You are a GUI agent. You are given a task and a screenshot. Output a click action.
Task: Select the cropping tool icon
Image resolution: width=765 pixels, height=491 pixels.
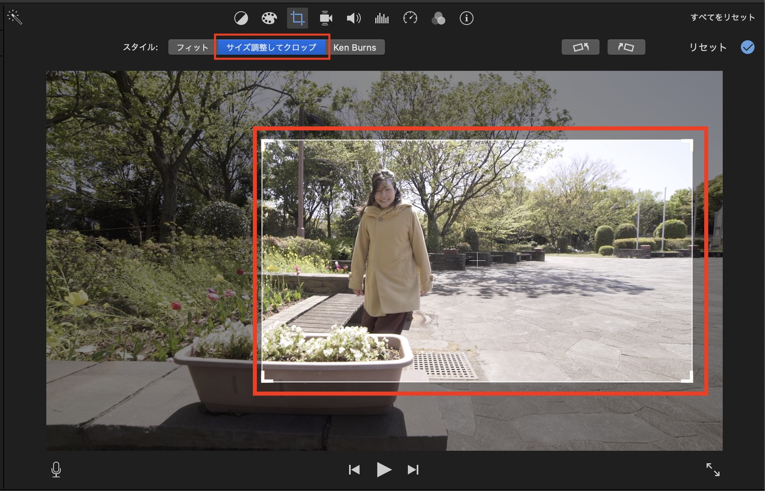click(x=298, y=18)
